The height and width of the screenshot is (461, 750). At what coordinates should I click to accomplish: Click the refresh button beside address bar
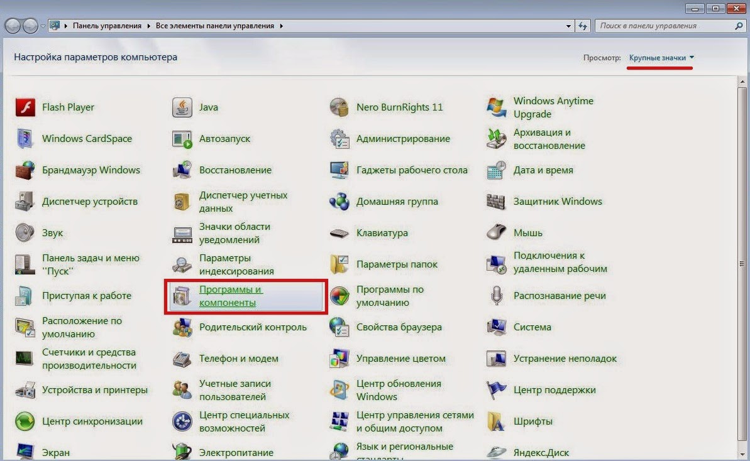[x=583, y=26]
